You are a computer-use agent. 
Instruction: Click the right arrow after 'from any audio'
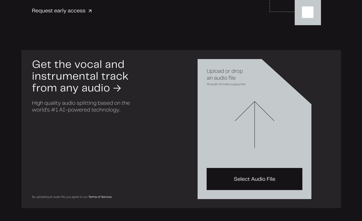(x=117, y=88)
